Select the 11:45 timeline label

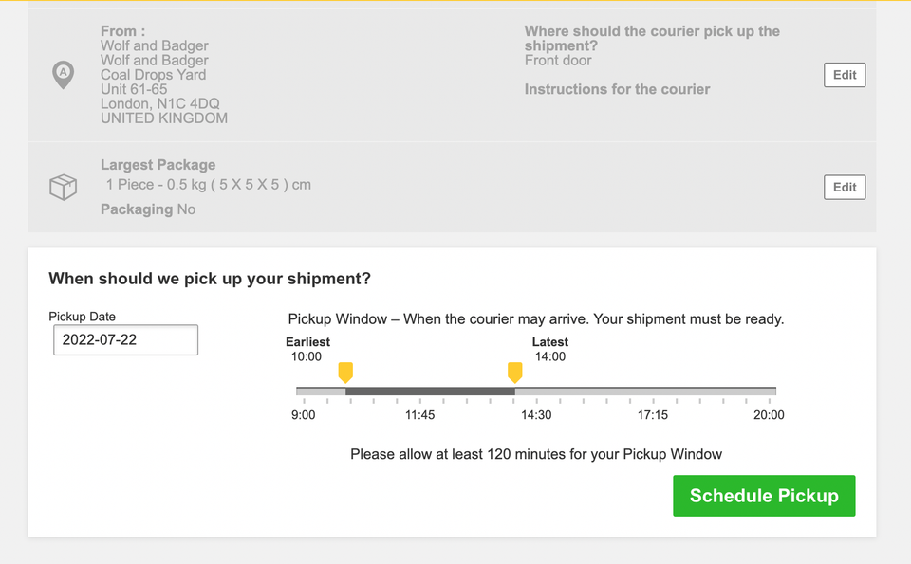coord(420,415)
